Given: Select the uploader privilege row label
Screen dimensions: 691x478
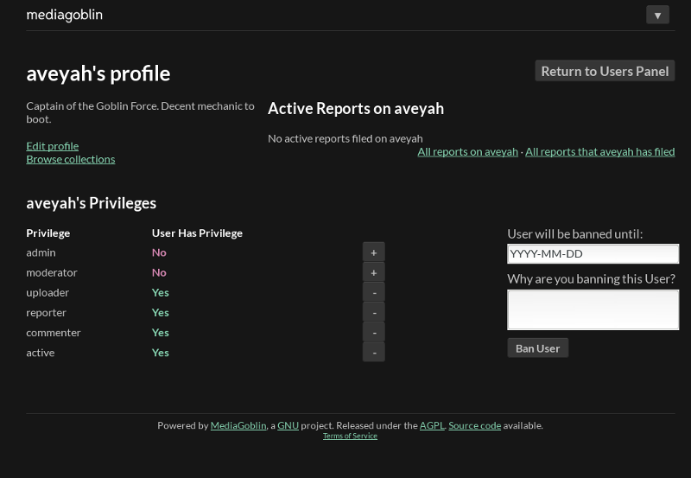Looking at the screenshot, I should pyautogui.click(x=48, y=292).
